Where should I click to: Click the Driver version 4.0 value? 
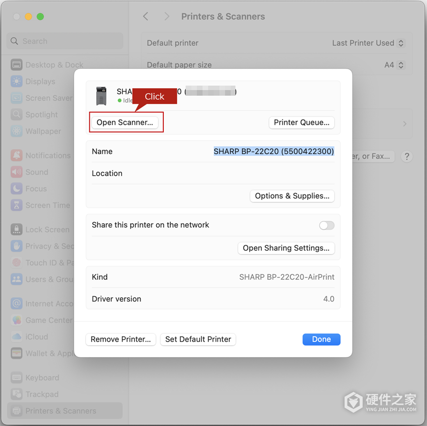pos(329,299)
